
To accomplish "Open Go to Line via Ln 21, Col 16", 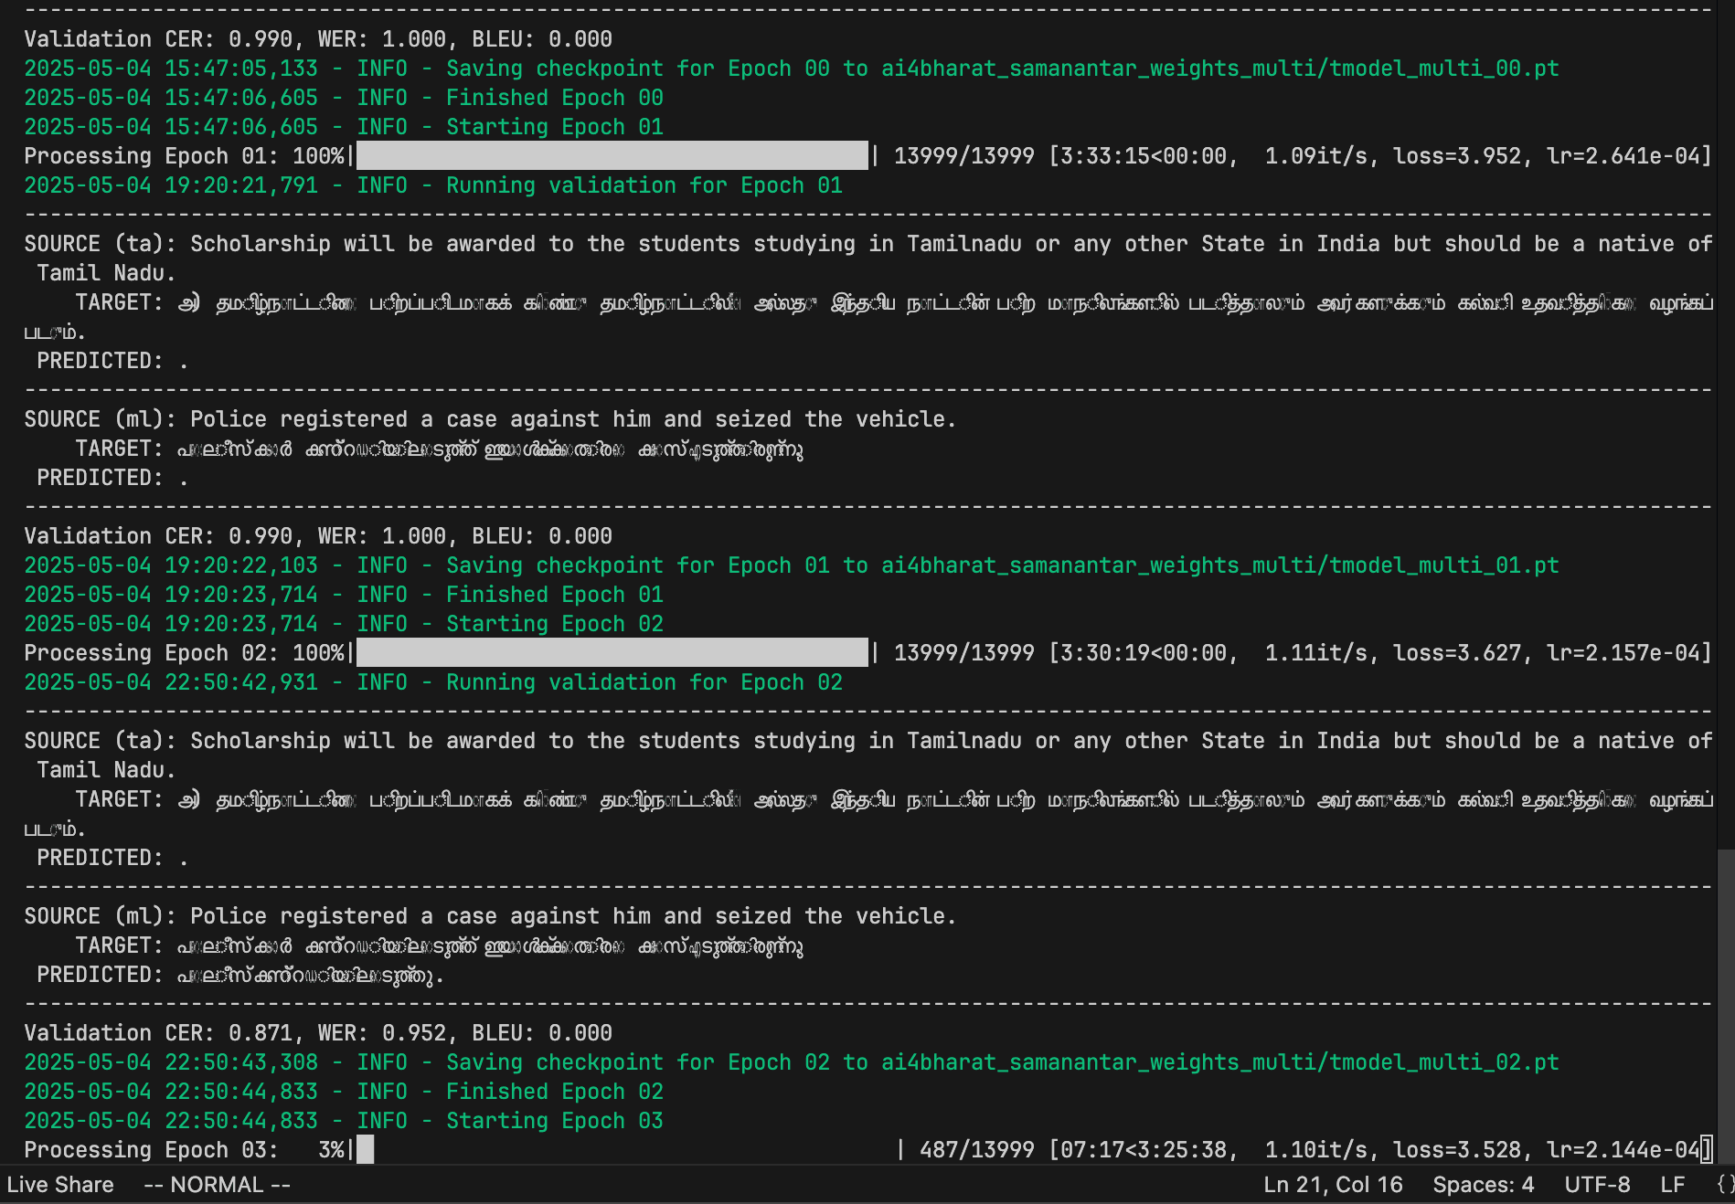I will coord(1332,1185).
